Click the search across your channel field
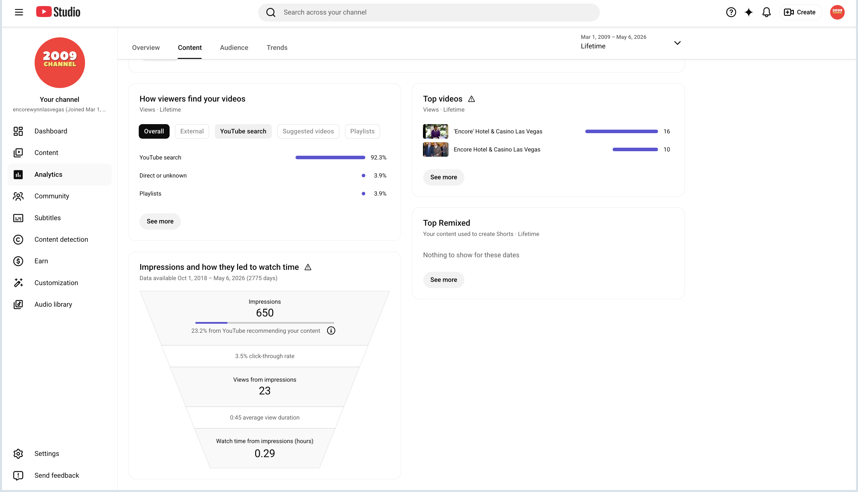The width and height of the screenshot is (858, 492). click(x=429, y=13)
